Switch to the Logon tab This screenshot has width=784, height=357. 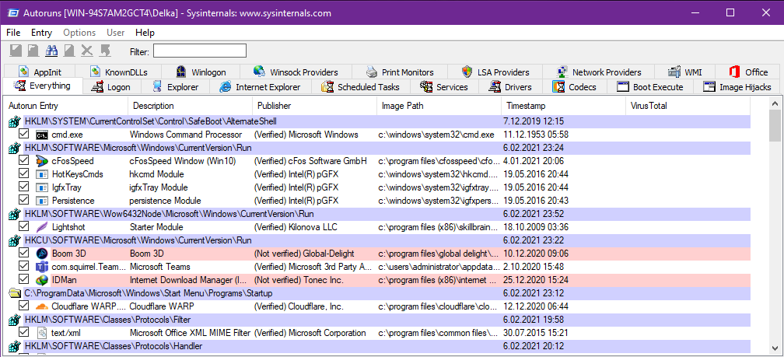click(x=112, y=87)
